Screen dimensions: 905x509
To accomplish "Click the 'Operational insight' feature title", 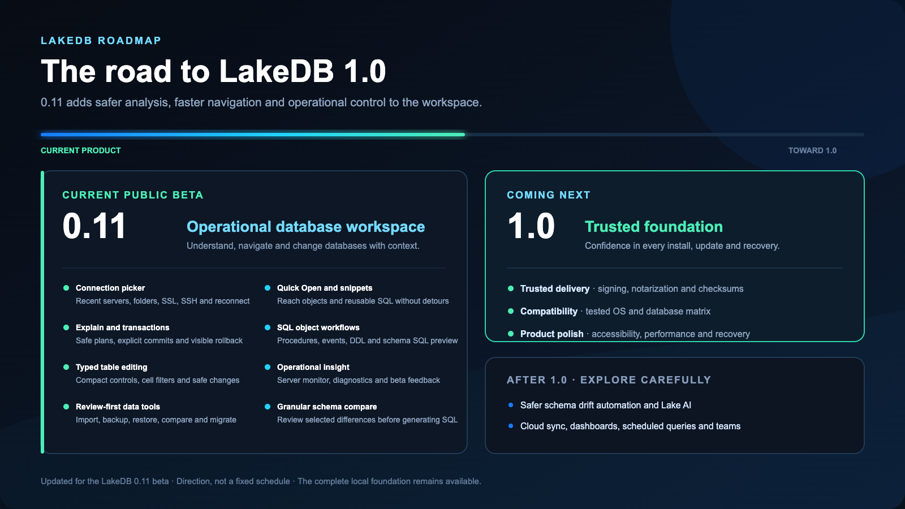I will point(313,367).
